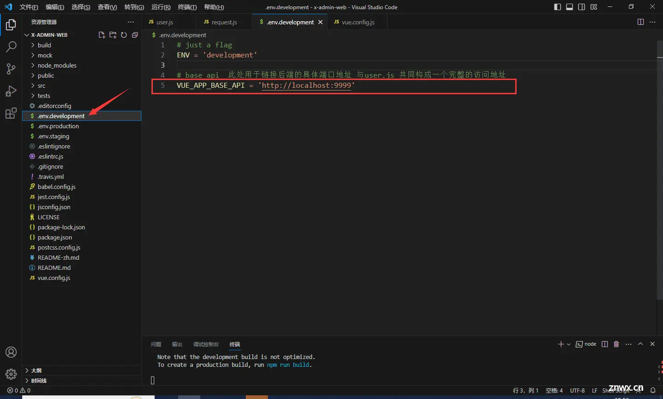The height and width of the screenshot is (399, 663).
Task: Go to line via 行 3, 列 1
Action: click(x=526, y=390)
